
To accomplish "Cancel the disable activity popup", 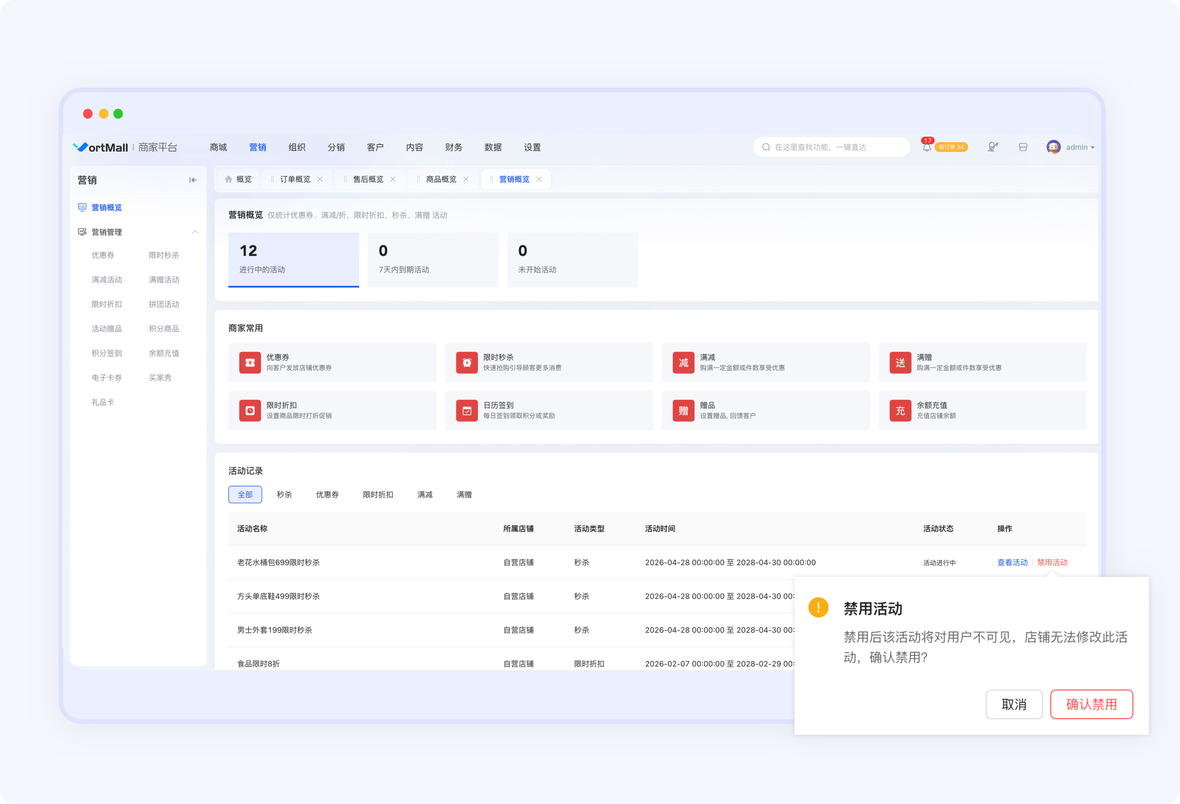I will tap(1014, 704).
